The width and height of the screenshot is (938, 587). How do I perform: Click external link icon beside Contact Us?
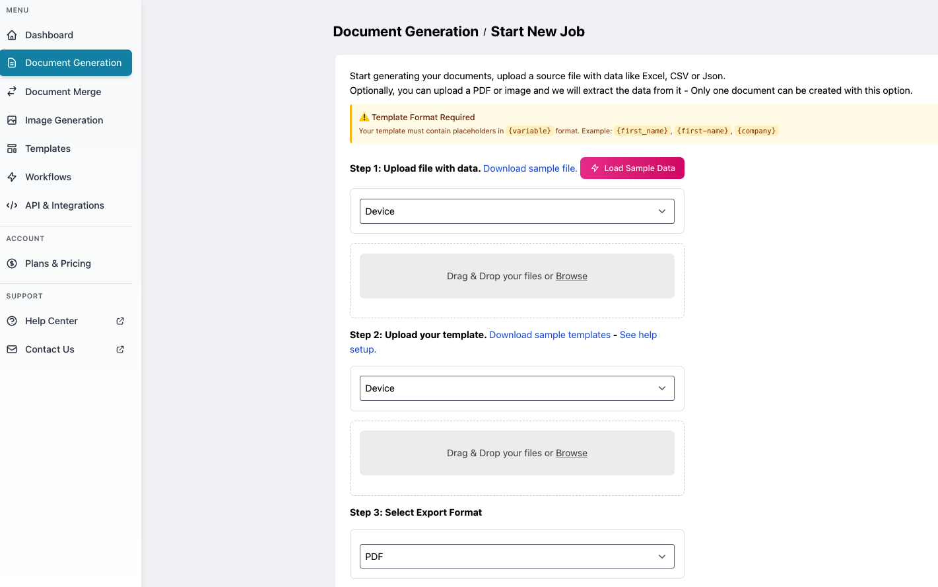pos(120,349)
